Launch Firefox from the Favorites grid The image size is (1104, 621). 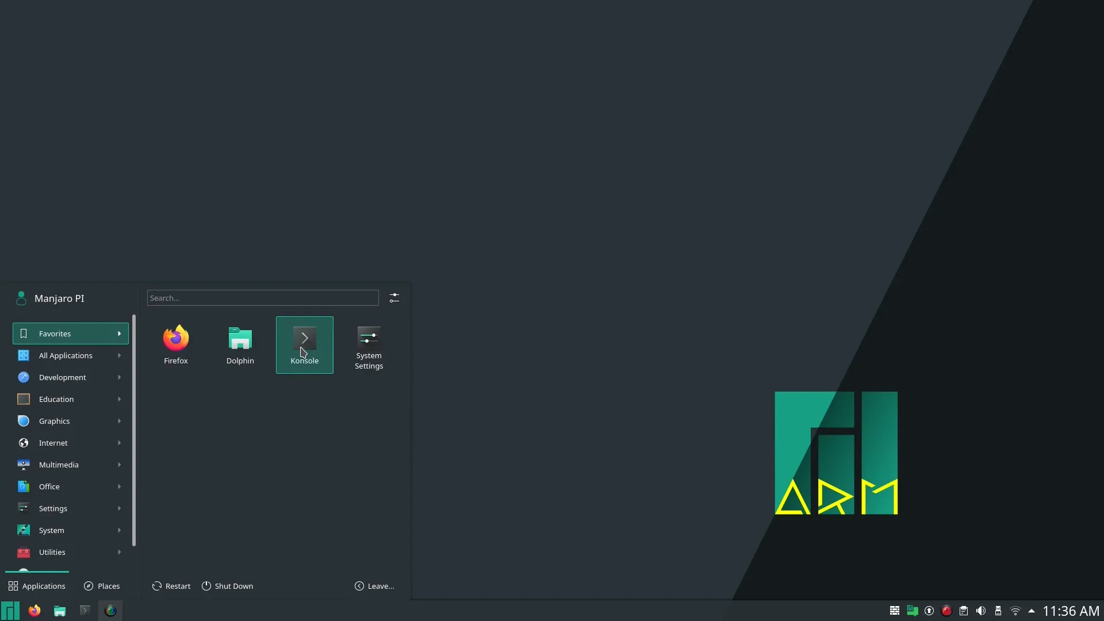pyautogui.click(x=175, y=344)
